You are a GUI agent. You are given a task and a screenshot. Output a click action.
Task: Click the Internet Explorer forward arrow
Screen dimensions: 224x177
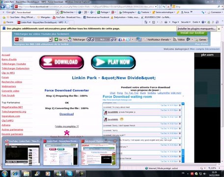[8, 7]
